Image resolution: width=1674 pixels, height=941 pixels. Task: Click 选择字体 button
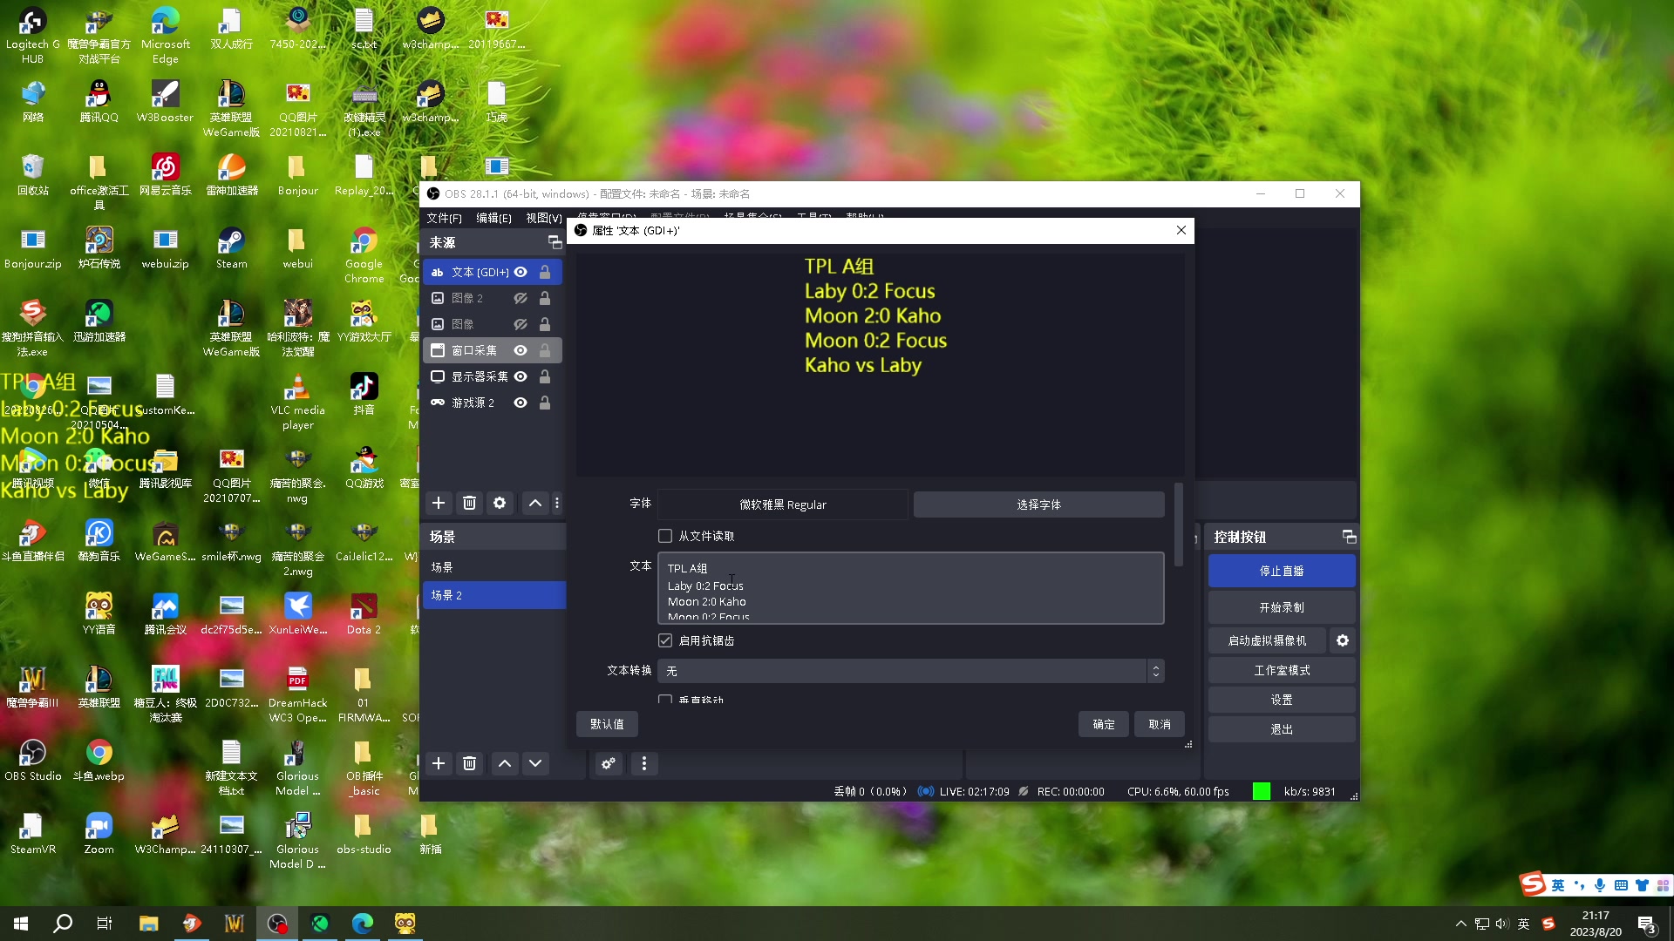(x=1038, y=504)
